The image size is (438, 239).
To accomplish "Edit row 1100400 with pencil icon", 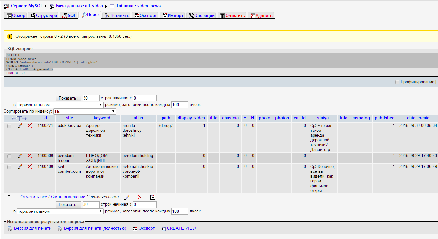I will tap(20, 167).
